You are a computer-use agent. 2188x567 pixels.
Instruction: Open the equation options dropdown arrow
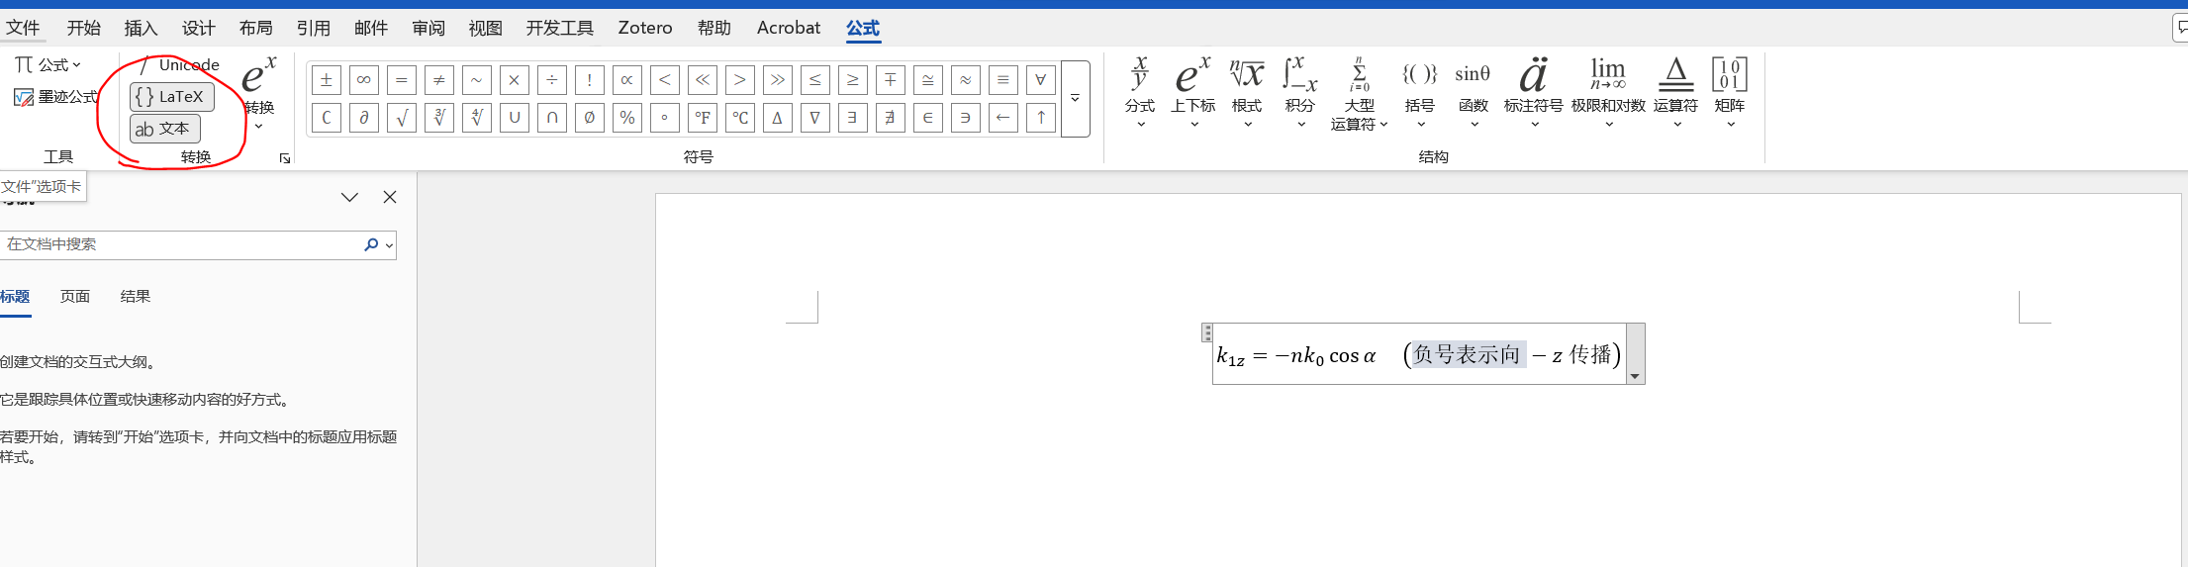(x=1635, y=376)
